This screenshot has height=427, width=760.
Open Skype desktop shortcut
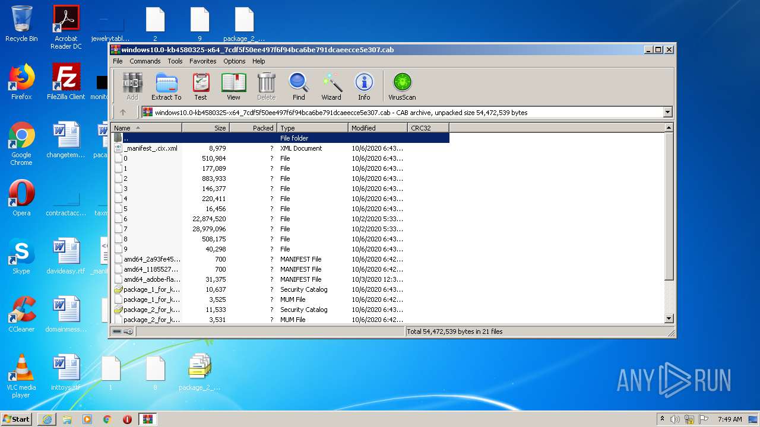[x=21, y=256]
